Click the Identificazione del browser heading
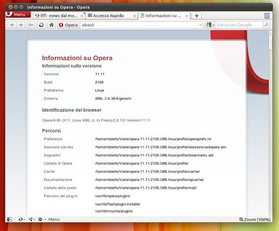This screenshot has width=279, height=231. 71,110
